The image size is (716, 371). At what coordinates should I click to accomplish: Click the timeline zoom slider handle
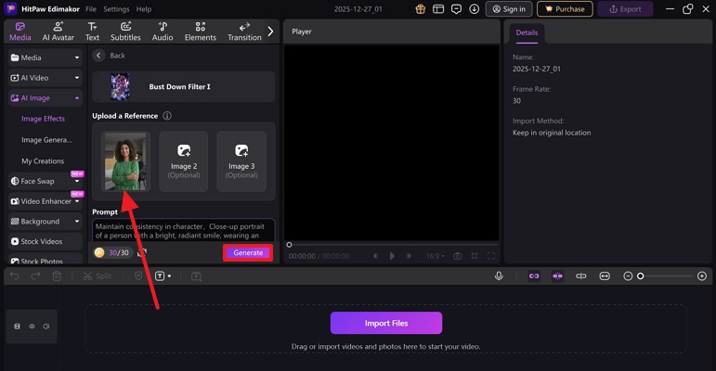(x=640, y=275)
